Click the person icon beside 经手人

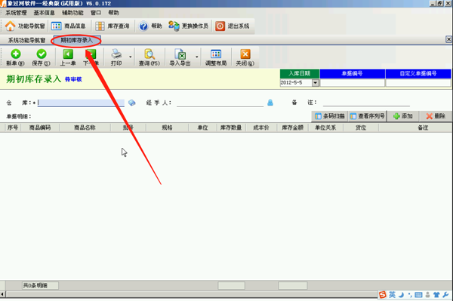(x=270, y=103)
